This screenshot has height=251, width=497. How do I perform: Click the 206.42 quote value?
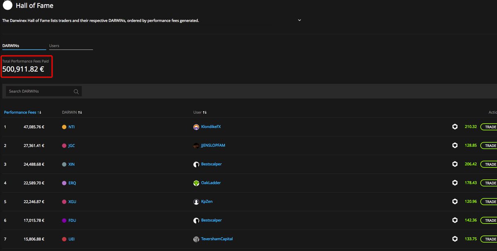(x=471, y=164)
